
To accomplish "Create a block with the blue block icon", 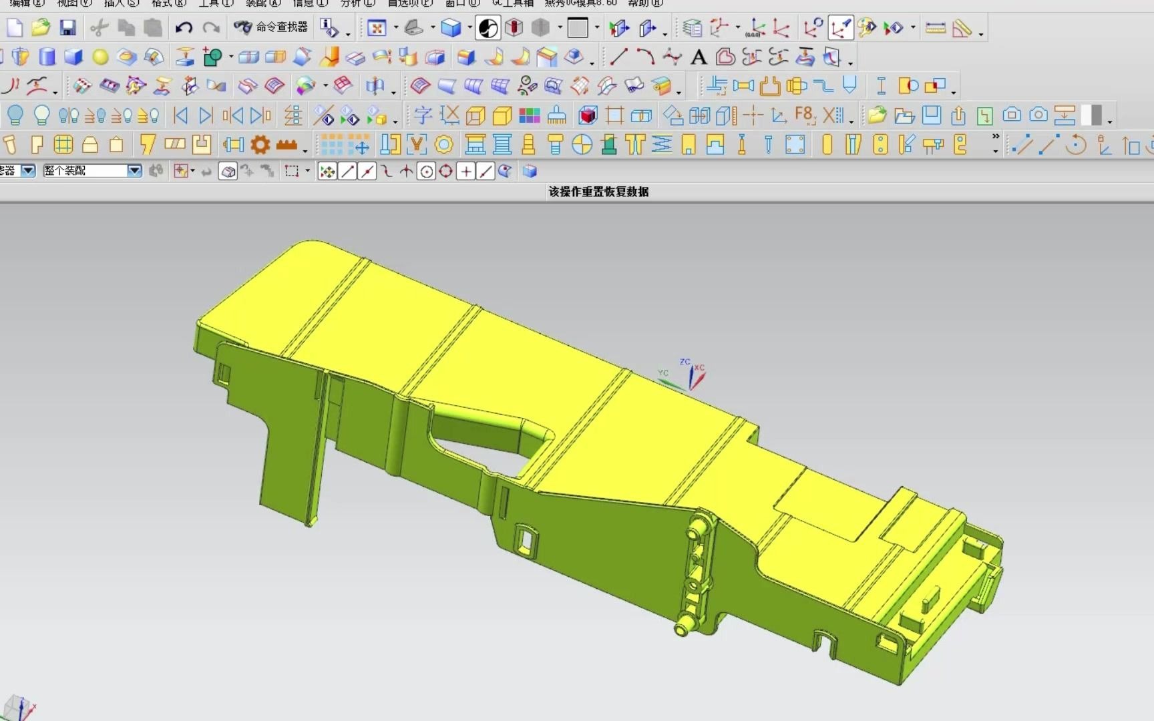I will pyautogui.click(x=73, y=57).
